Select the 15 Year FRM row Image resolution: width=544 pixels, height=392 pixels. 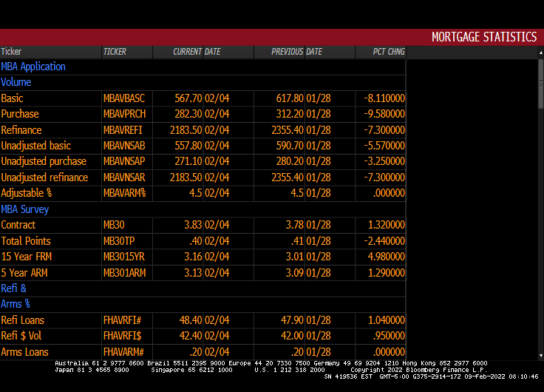[27, 257]
